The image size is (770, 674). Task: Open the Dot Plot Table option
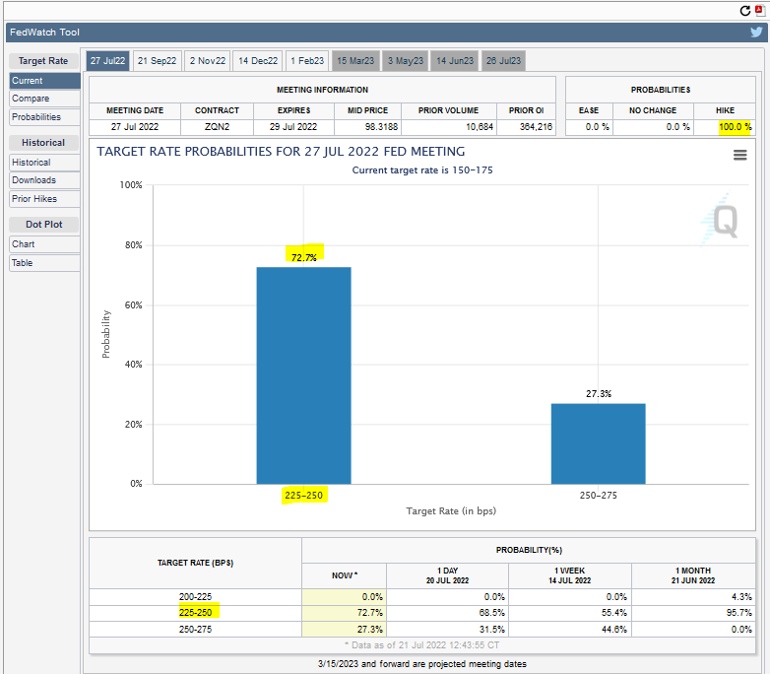(x=44, y=262)
